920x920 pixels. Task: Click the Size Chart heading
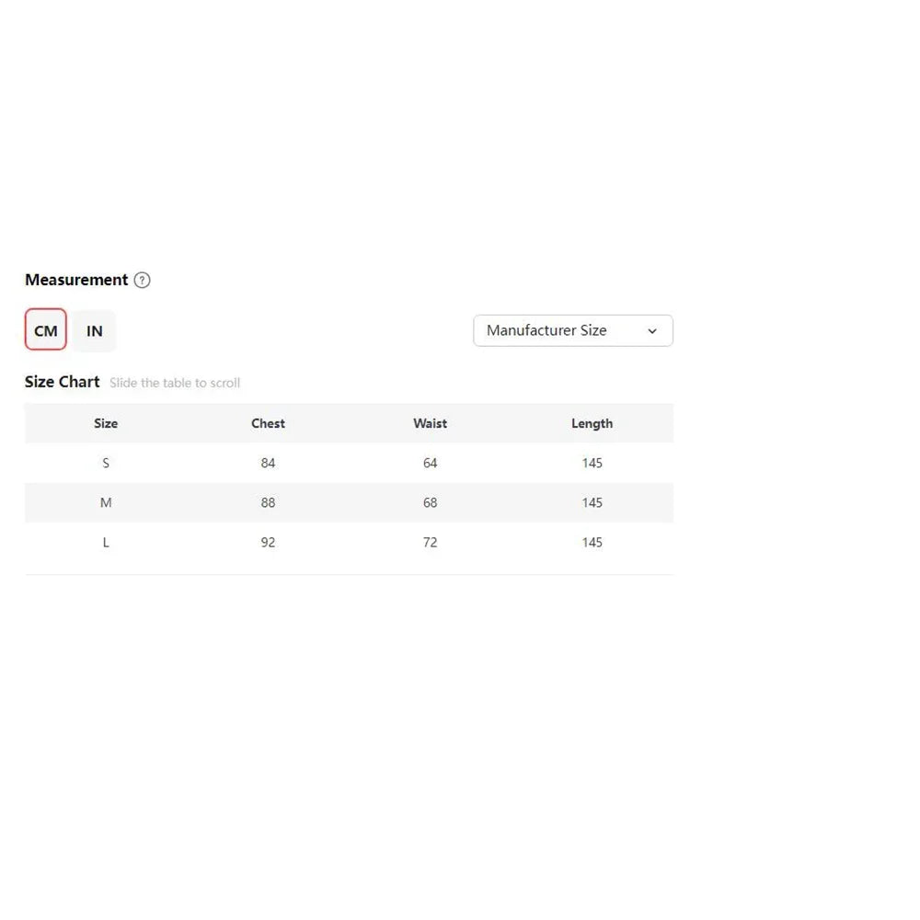coord(63,382)
